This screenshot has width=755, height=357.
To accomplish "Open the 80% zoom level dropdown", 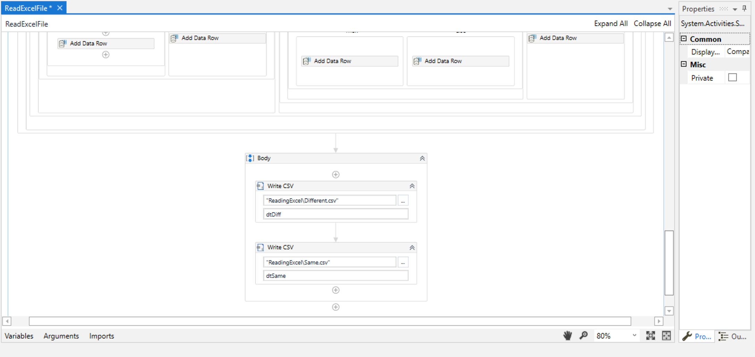I will [635, 335].
